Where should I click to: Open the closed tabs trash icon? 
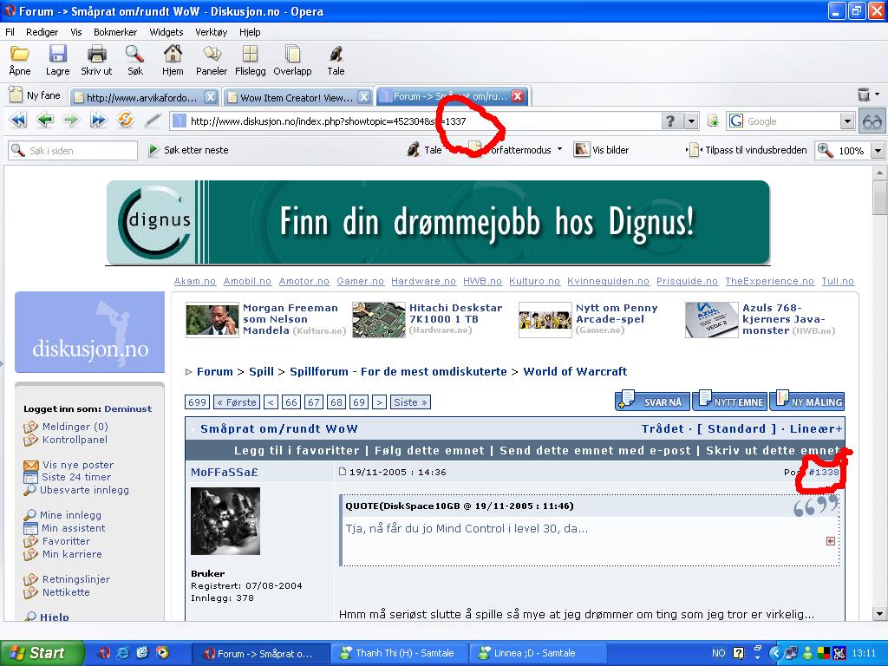[863, 95]
